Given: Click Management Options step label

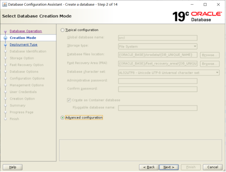Looking at the screenshot, I should pos(27,85).
